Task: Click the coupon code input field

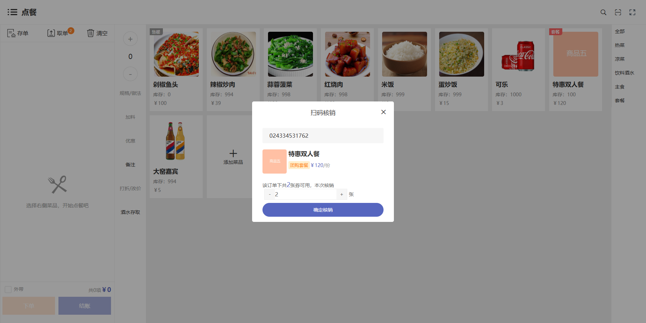Action: click(323, 136)
